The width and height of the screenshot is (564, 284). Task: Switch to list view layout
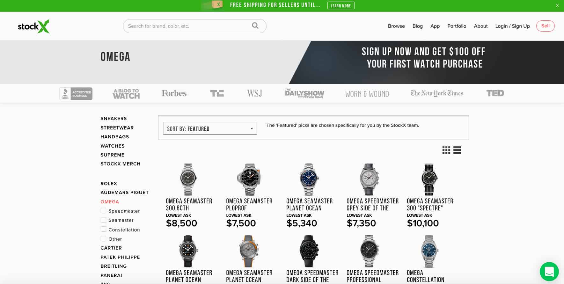[x=457, y=150]
